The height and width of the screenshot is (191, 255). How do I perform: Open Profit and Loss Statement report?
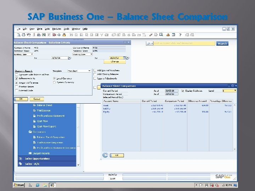[x=51, y=116]
